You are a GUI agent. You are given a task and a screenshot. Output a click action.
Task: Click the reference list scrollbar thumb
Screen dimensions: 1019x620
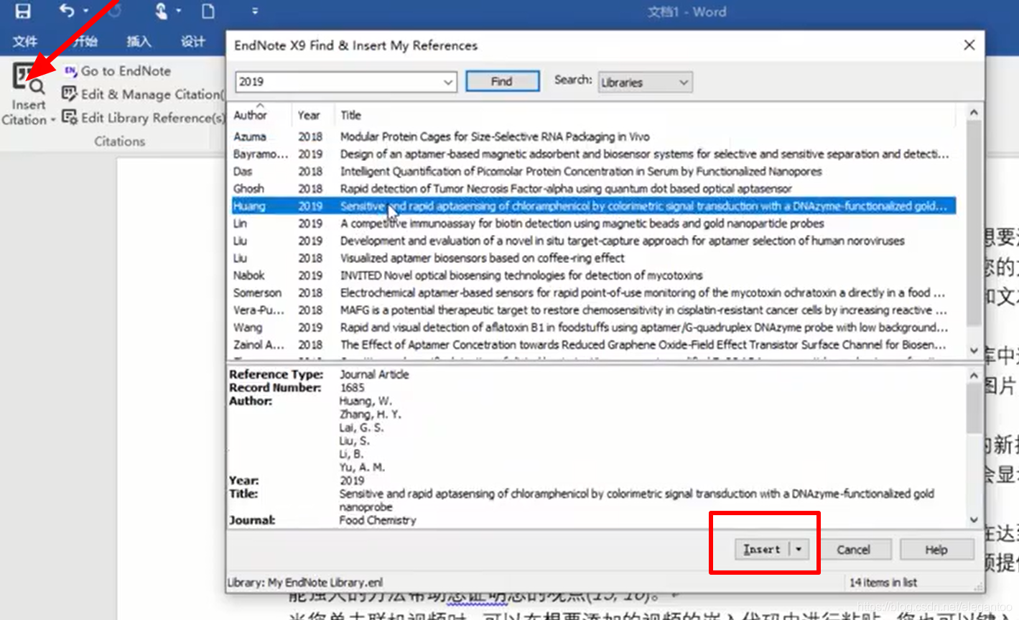coord(974,223)
